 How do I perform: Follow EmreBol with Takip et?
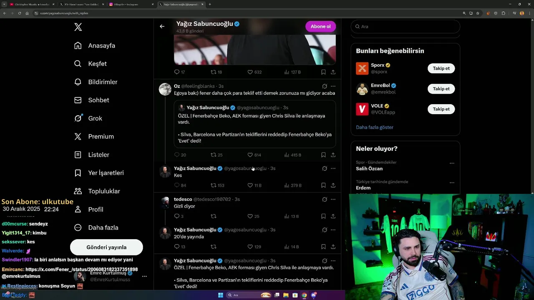[441, 89]
